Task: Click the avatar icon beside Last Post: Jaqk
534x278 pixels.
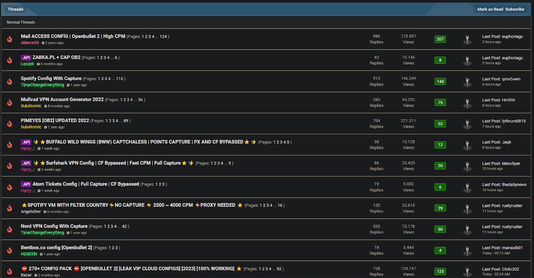Action: pos(467,145)
